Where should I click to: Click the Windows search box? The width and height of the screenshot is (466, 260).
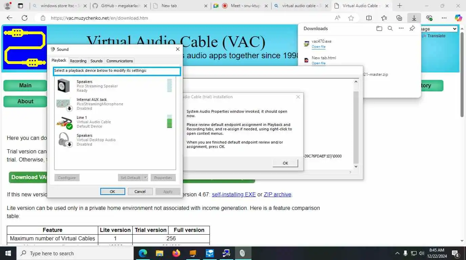point(75,253)
